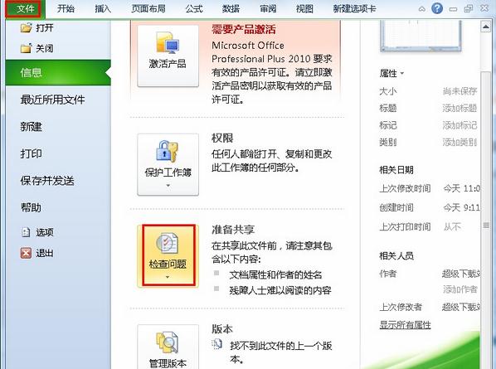
Task: Click the red 退出 X icon
Action: click(x=26, y=253)
